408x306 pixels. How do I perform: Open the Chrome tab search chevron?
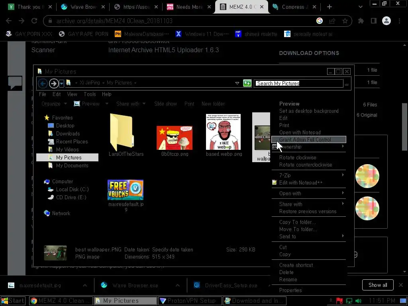point(360,7)
